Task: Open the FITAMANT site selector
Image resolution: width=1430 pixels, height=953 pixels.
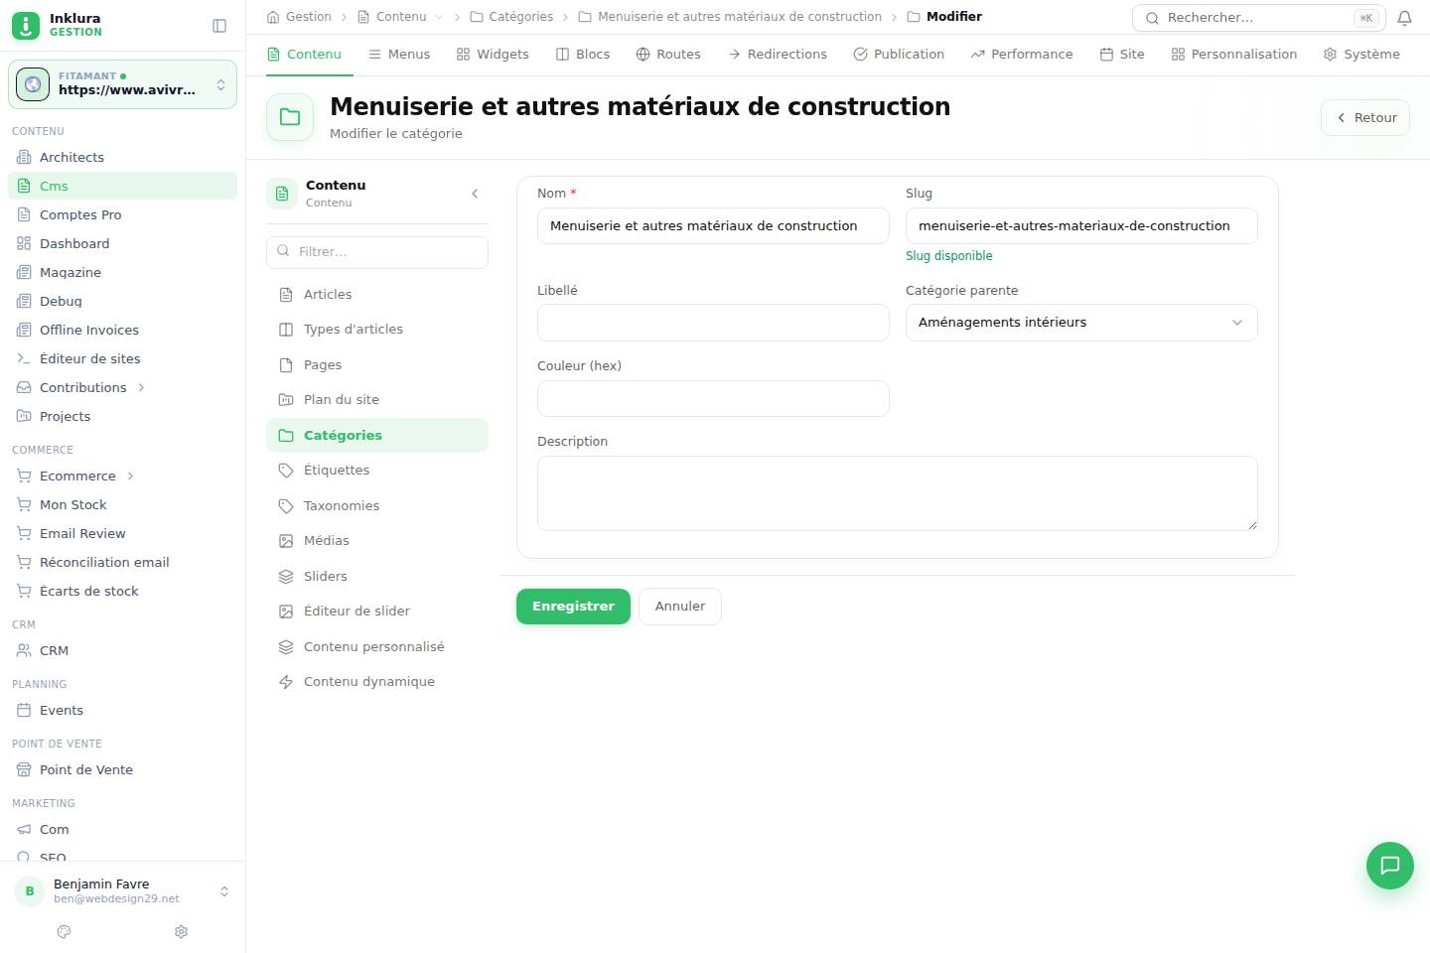Action: [123, 84]
